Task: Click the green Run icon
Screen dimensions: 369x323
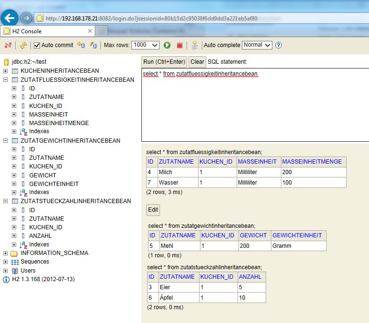Action: click(x=167, y=45)
